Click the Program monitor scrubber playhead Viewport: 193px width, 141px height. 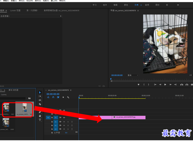(111, 79)
